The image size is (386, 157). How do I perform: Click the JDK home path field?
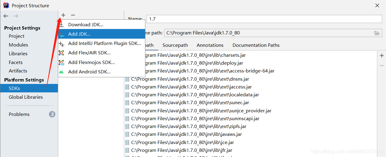(x=273, y=33)
